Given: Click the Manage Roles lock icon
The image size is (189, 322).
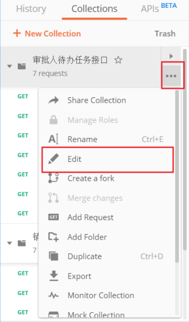Looking at the screenshot, I should tap(53, 120).
